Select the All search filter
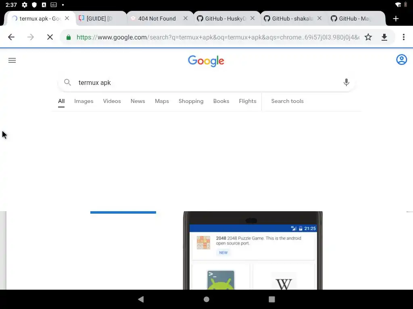 (x=61, y=101)
